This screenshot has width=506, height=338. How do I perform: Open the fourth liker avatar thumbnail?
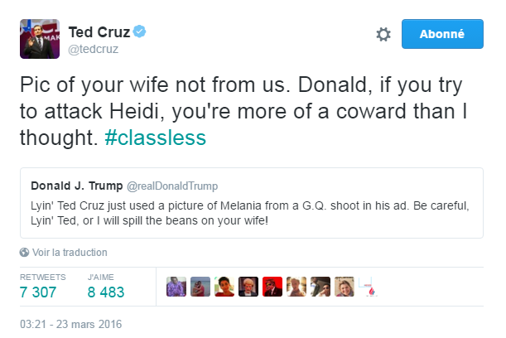[248, 286]
